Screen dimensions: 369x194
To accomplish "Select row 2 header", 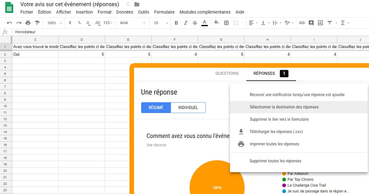I will (6, 54).
